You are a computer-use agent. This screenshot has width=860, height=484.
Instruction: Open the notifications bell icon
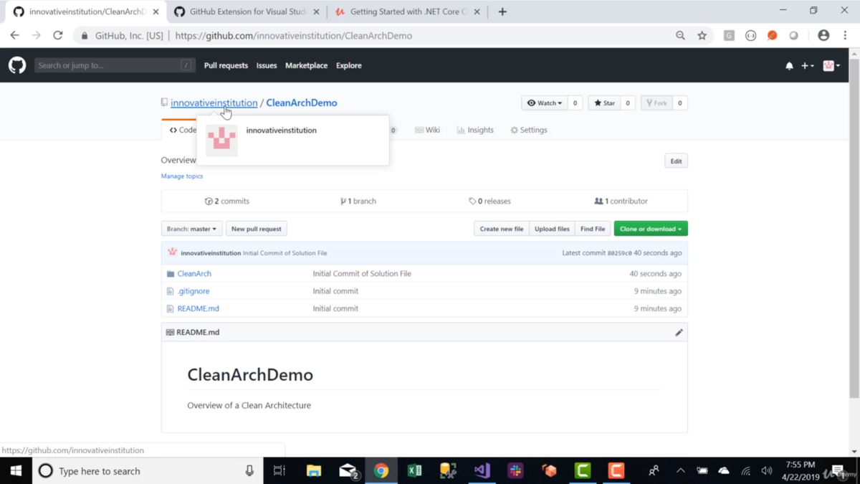coord(789,66)
